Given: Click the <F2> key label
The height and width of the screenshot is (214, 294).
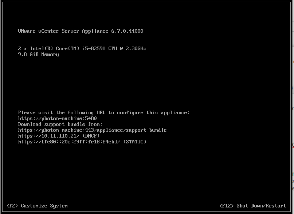Looking at the screenshot, I should coord(12,206).
